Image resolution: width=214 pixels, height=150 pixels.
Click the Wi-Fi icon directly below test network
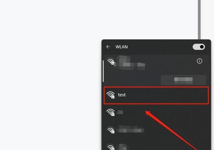click(111, 112)
